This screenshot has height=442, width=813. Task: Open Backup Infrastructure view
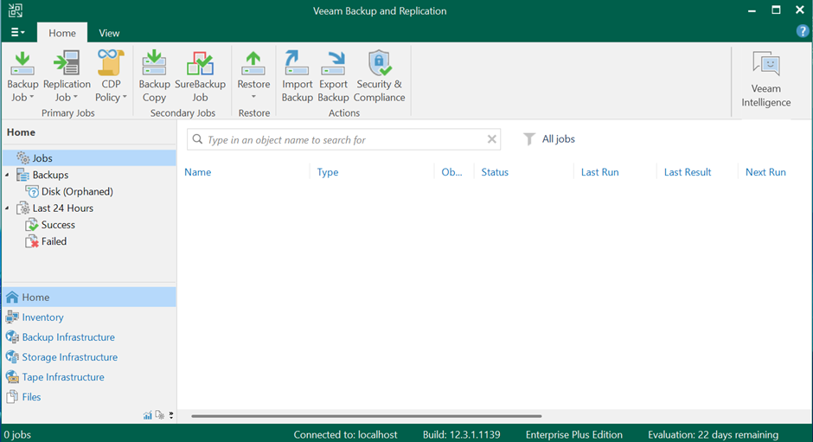pos(68,337)
